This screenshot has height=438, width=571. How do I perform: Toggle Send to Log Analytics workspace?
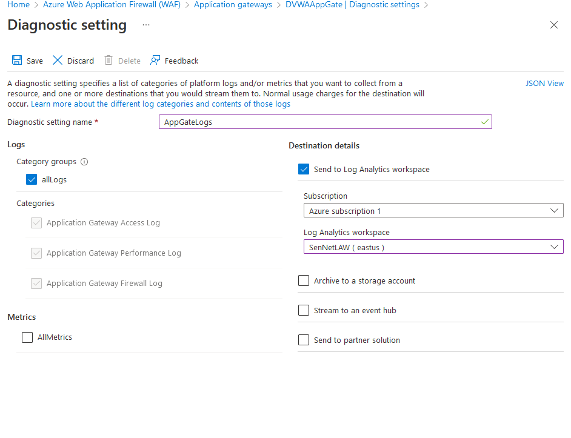pyautogui.click(x=304, y=170)
